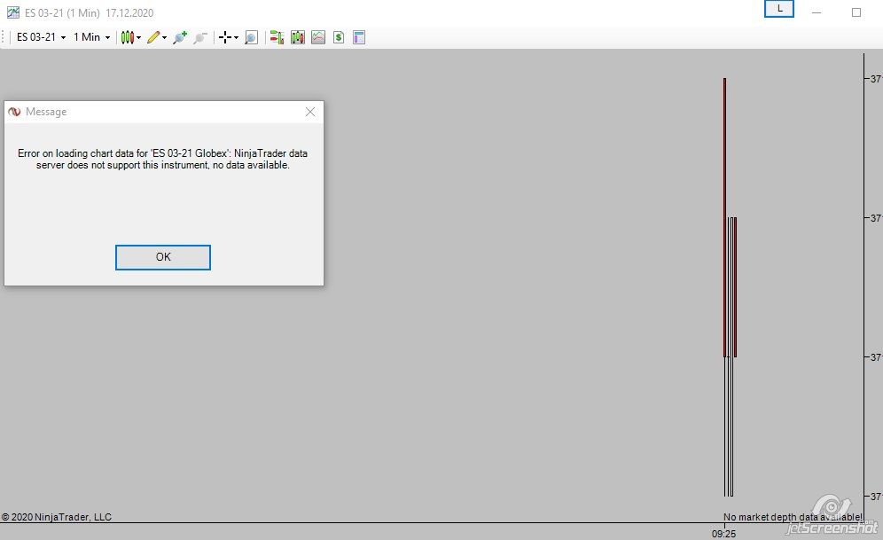
Task: Close the Message dialog with the X
Action: (310, 112)
